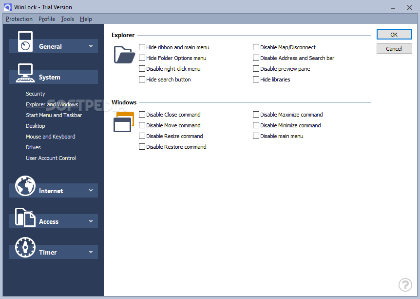Dismiss changes with Cancel button
Viewport: 420px width, 299px height.
[x=394, y=48]
